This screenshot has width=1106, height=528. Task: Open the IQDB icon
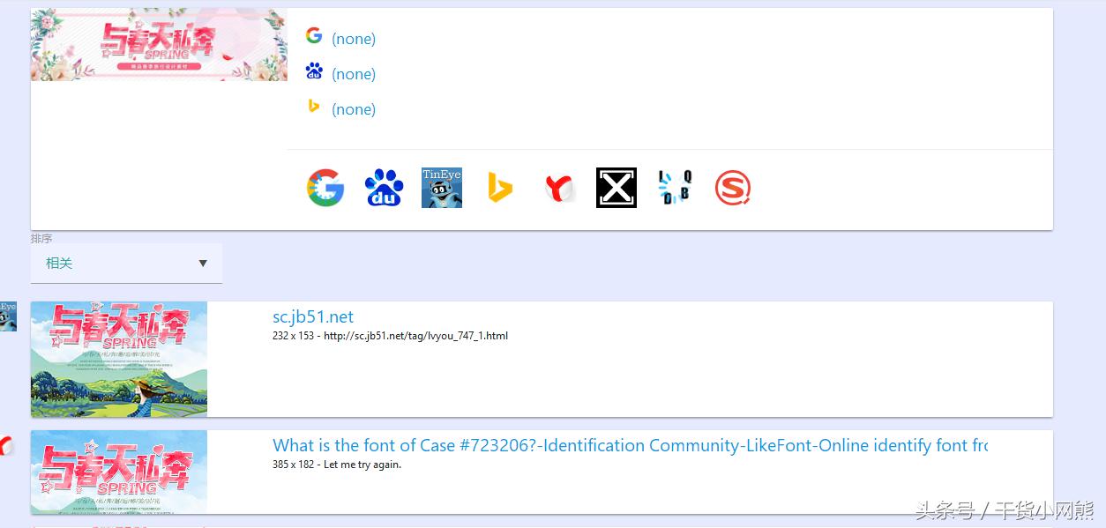[x=675, y=188]
